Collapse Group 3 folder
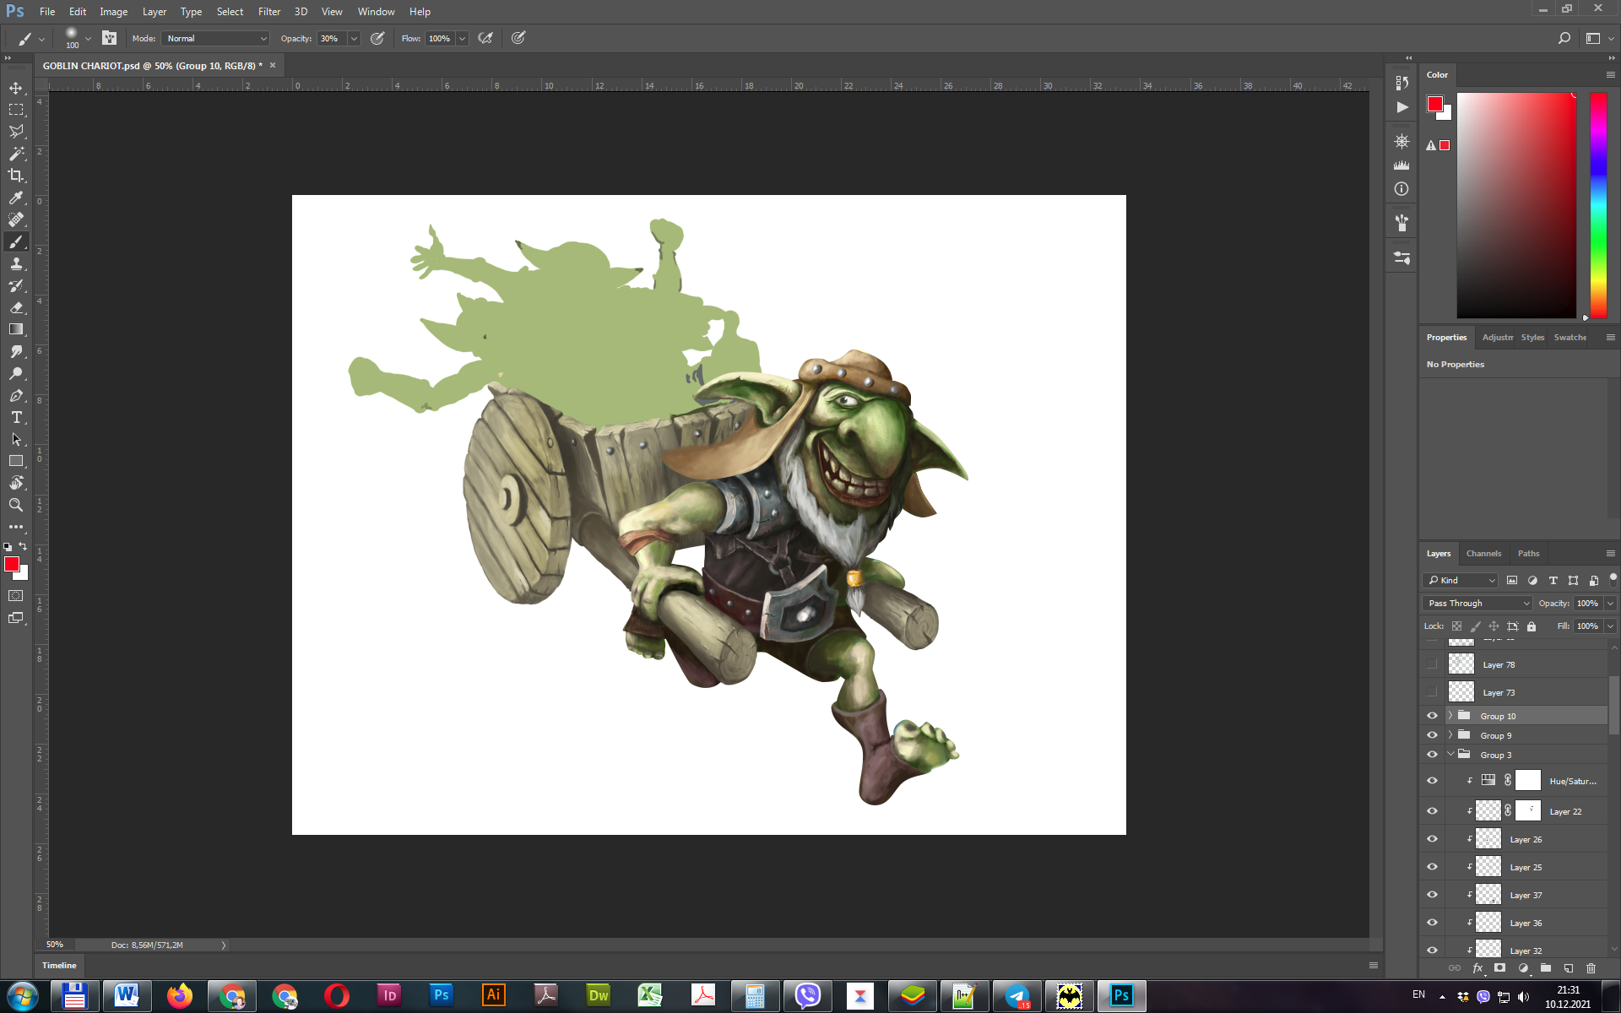The height and width of the screenshot is (1013, 1621). [x=1450, y=755]
